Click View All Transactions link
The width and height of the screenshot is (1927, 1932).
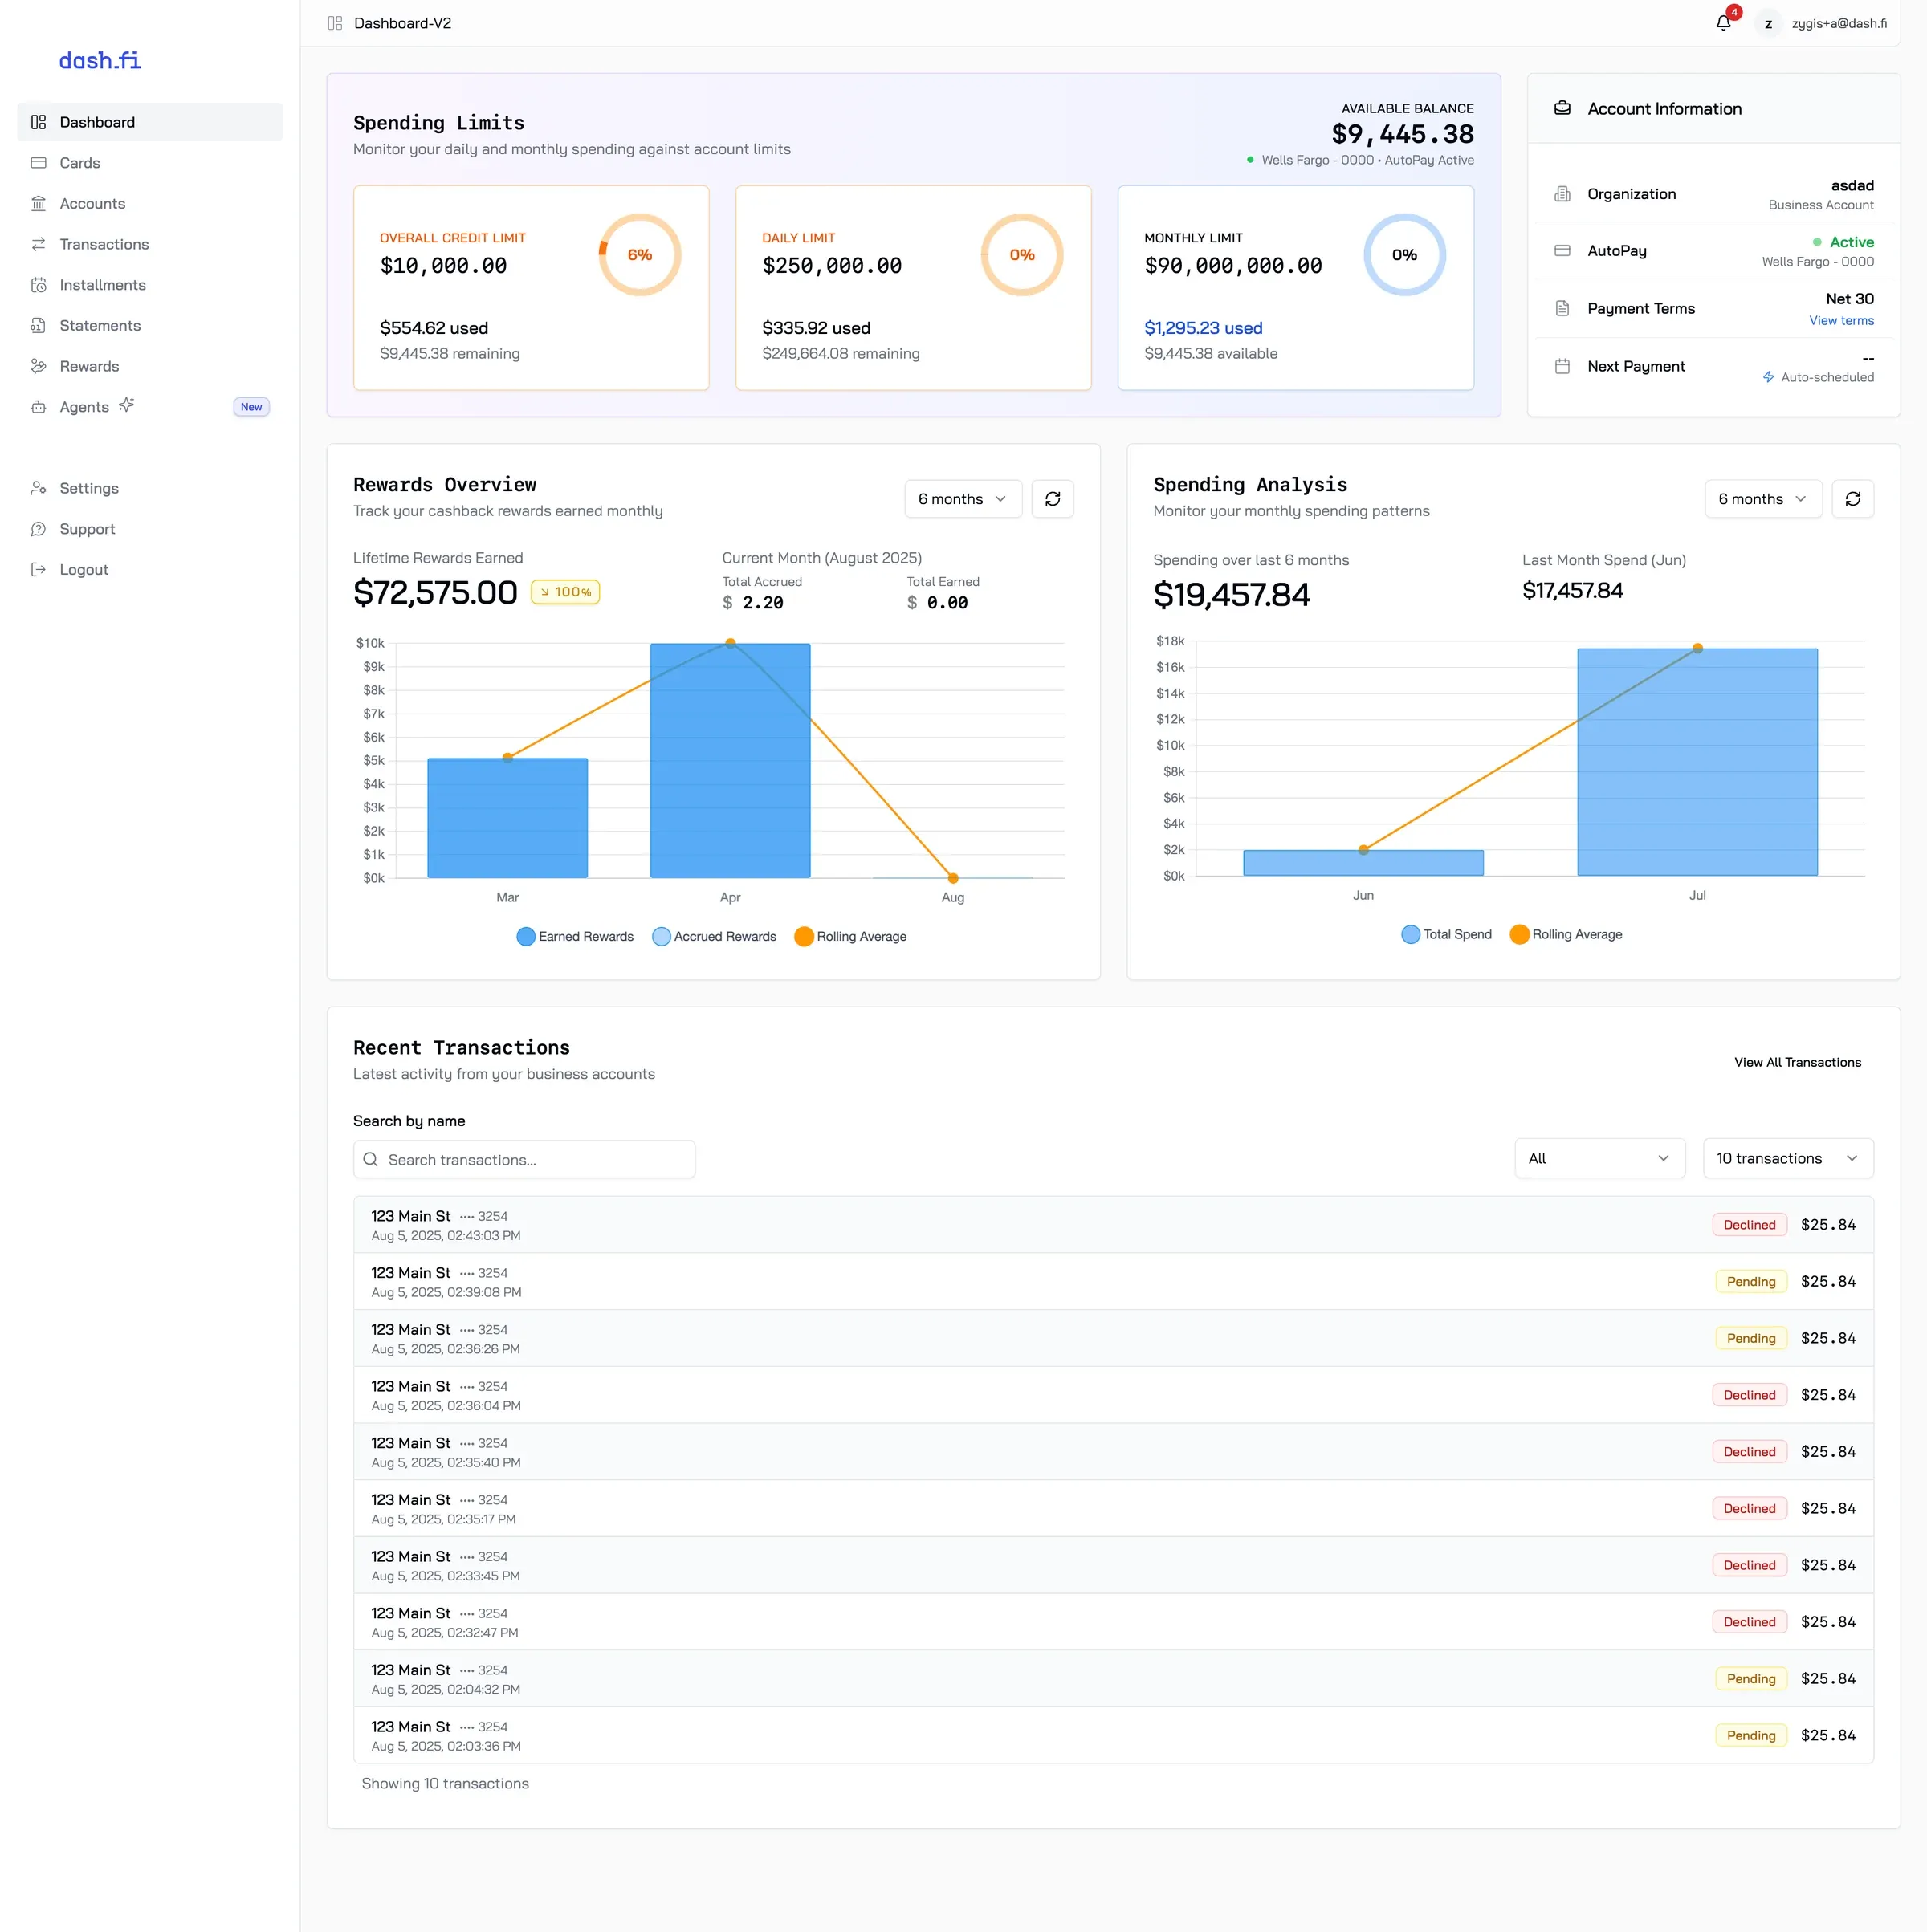[1797, 1063]
